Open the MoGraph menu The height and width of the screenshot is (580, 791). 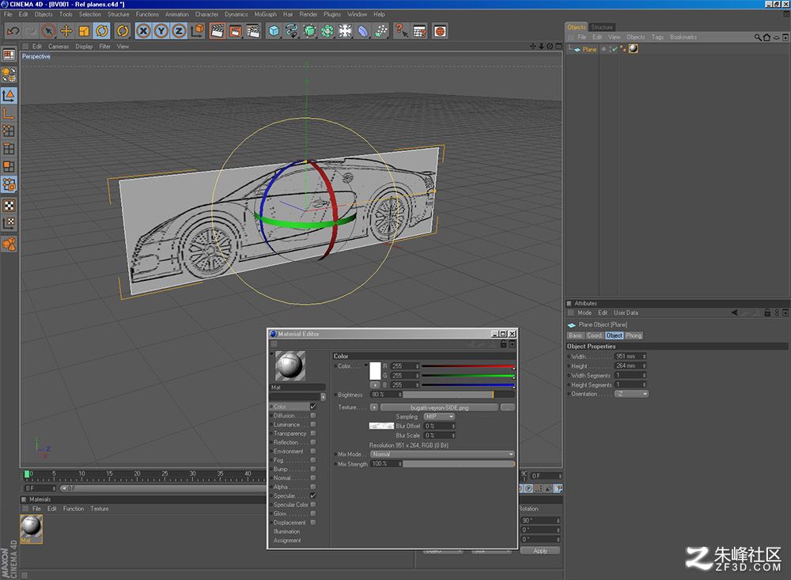pos(265,14)
